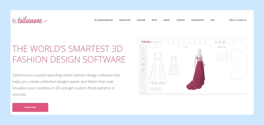Open the 3D Configurators menu
The width and height of the screenshot is (264, 125).
click(103, 20)
